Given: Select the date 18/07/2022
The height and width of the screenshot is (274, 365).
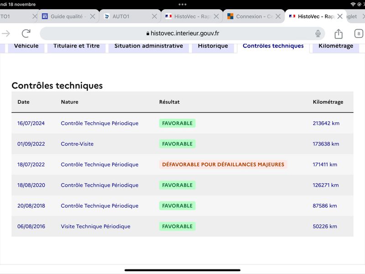Looking at the screenshot, I should 31,164.
